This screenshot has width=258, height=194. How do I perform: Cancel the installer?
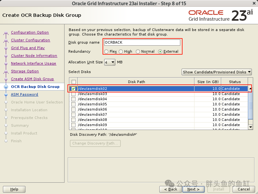tap(244, 189)
